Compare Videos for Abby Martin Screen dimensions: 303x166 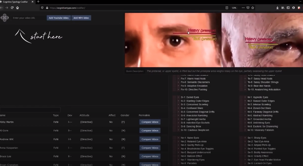click(150, 122)
